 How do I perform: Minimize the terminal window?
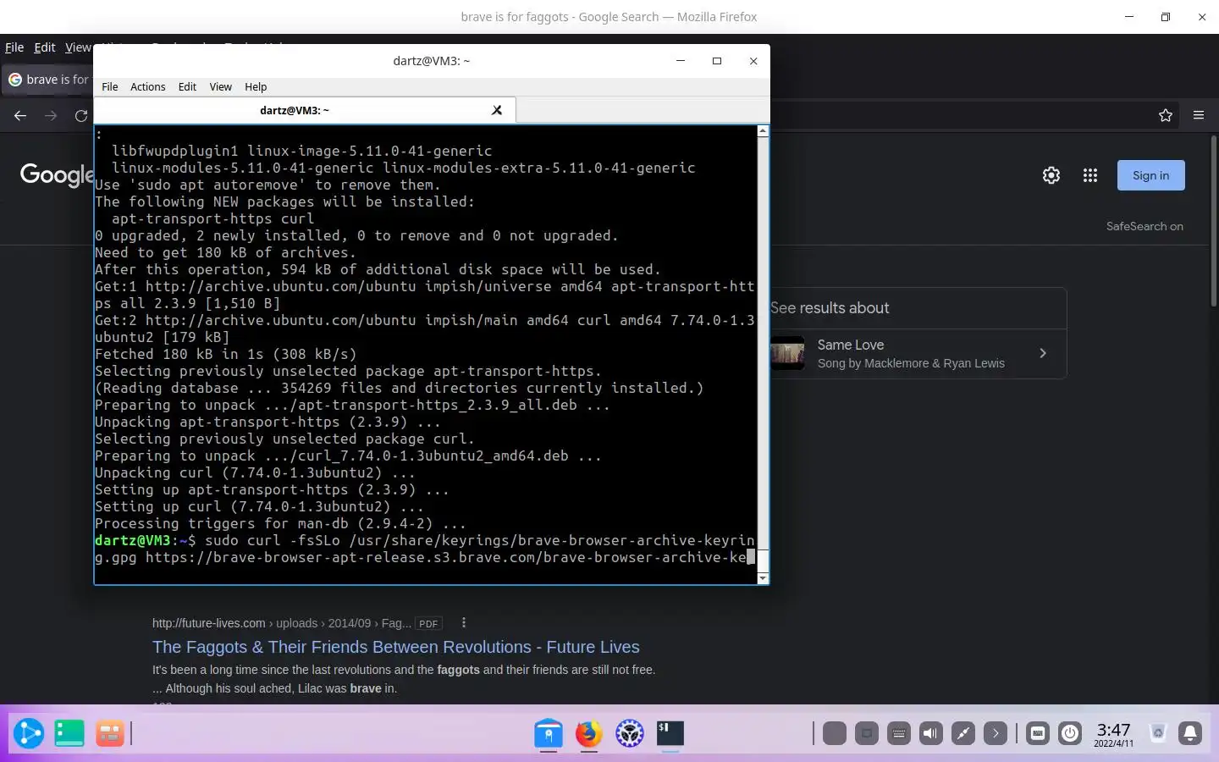(681, 61)
